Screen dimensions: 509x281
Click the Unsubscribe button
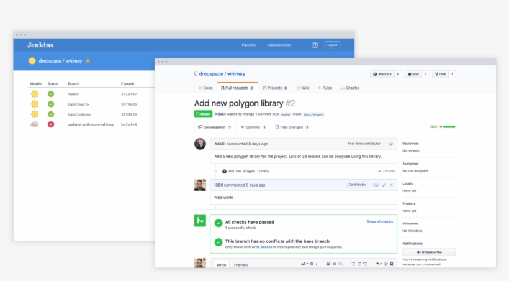coord(429,252)
